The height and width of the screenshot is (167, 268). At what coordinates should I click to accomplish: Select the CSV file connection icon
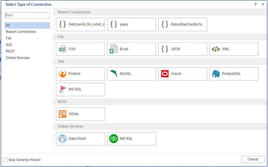(x=62, y=49)
